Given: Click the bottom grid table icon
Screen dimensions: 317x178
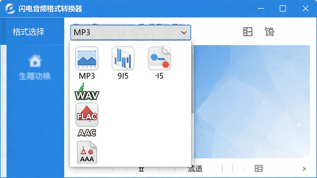Looking at the screenshot, I should pos(258,168).
